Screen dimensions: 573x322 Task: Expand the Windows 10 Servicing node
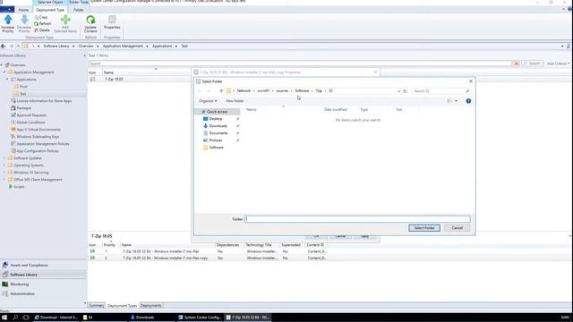(4, 173)
